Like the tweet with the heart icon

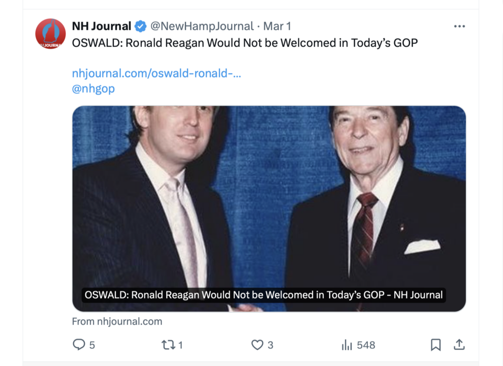click(x=257, y=345)
